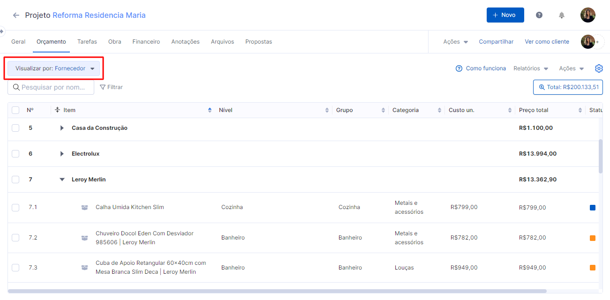The width and height of the screenshot is (610, 300).
Task: Open the notifications bell
Action: [x=562, y=15]
